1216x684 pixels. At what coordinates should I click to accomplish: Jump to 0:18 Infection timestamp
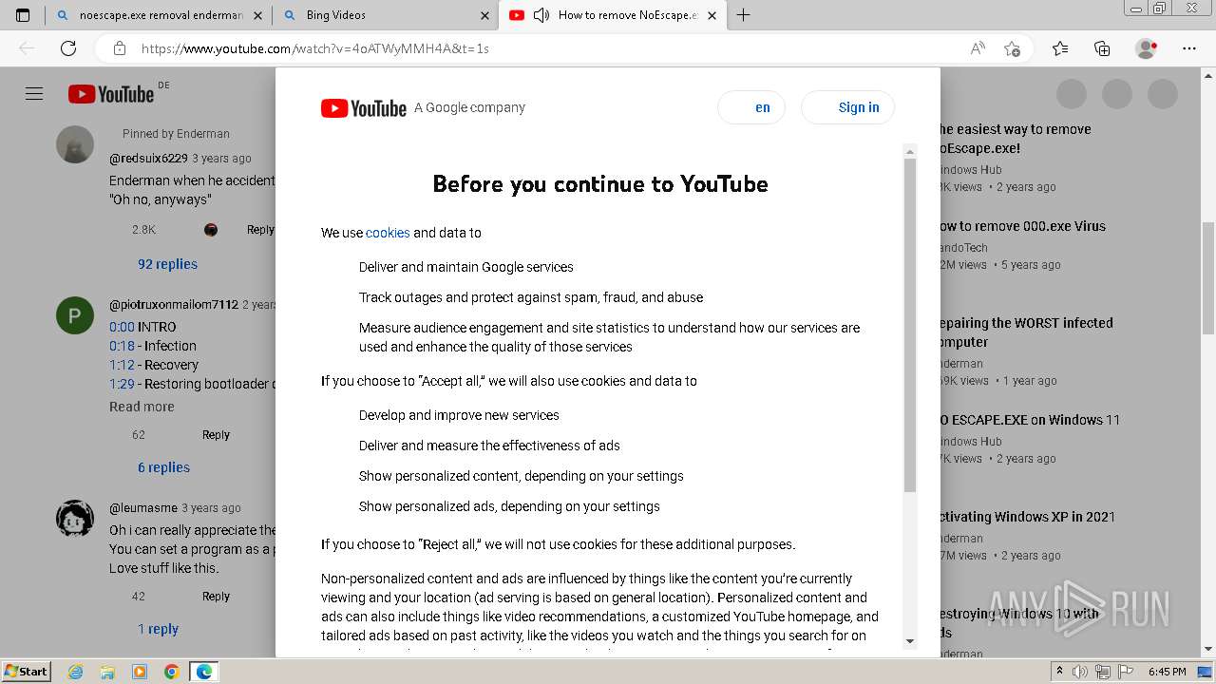[x=122, y=346]
